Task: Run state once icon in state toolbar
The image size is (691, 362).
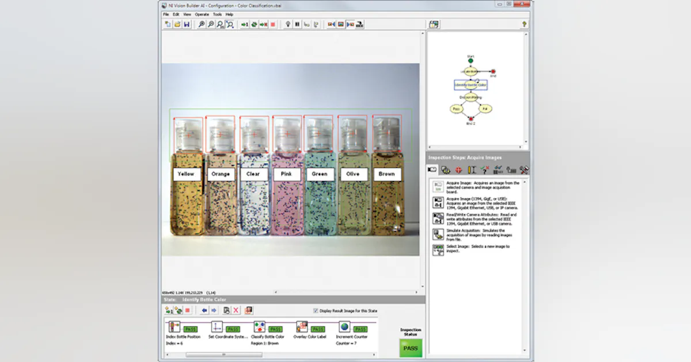Action: (x=169, y=310)
